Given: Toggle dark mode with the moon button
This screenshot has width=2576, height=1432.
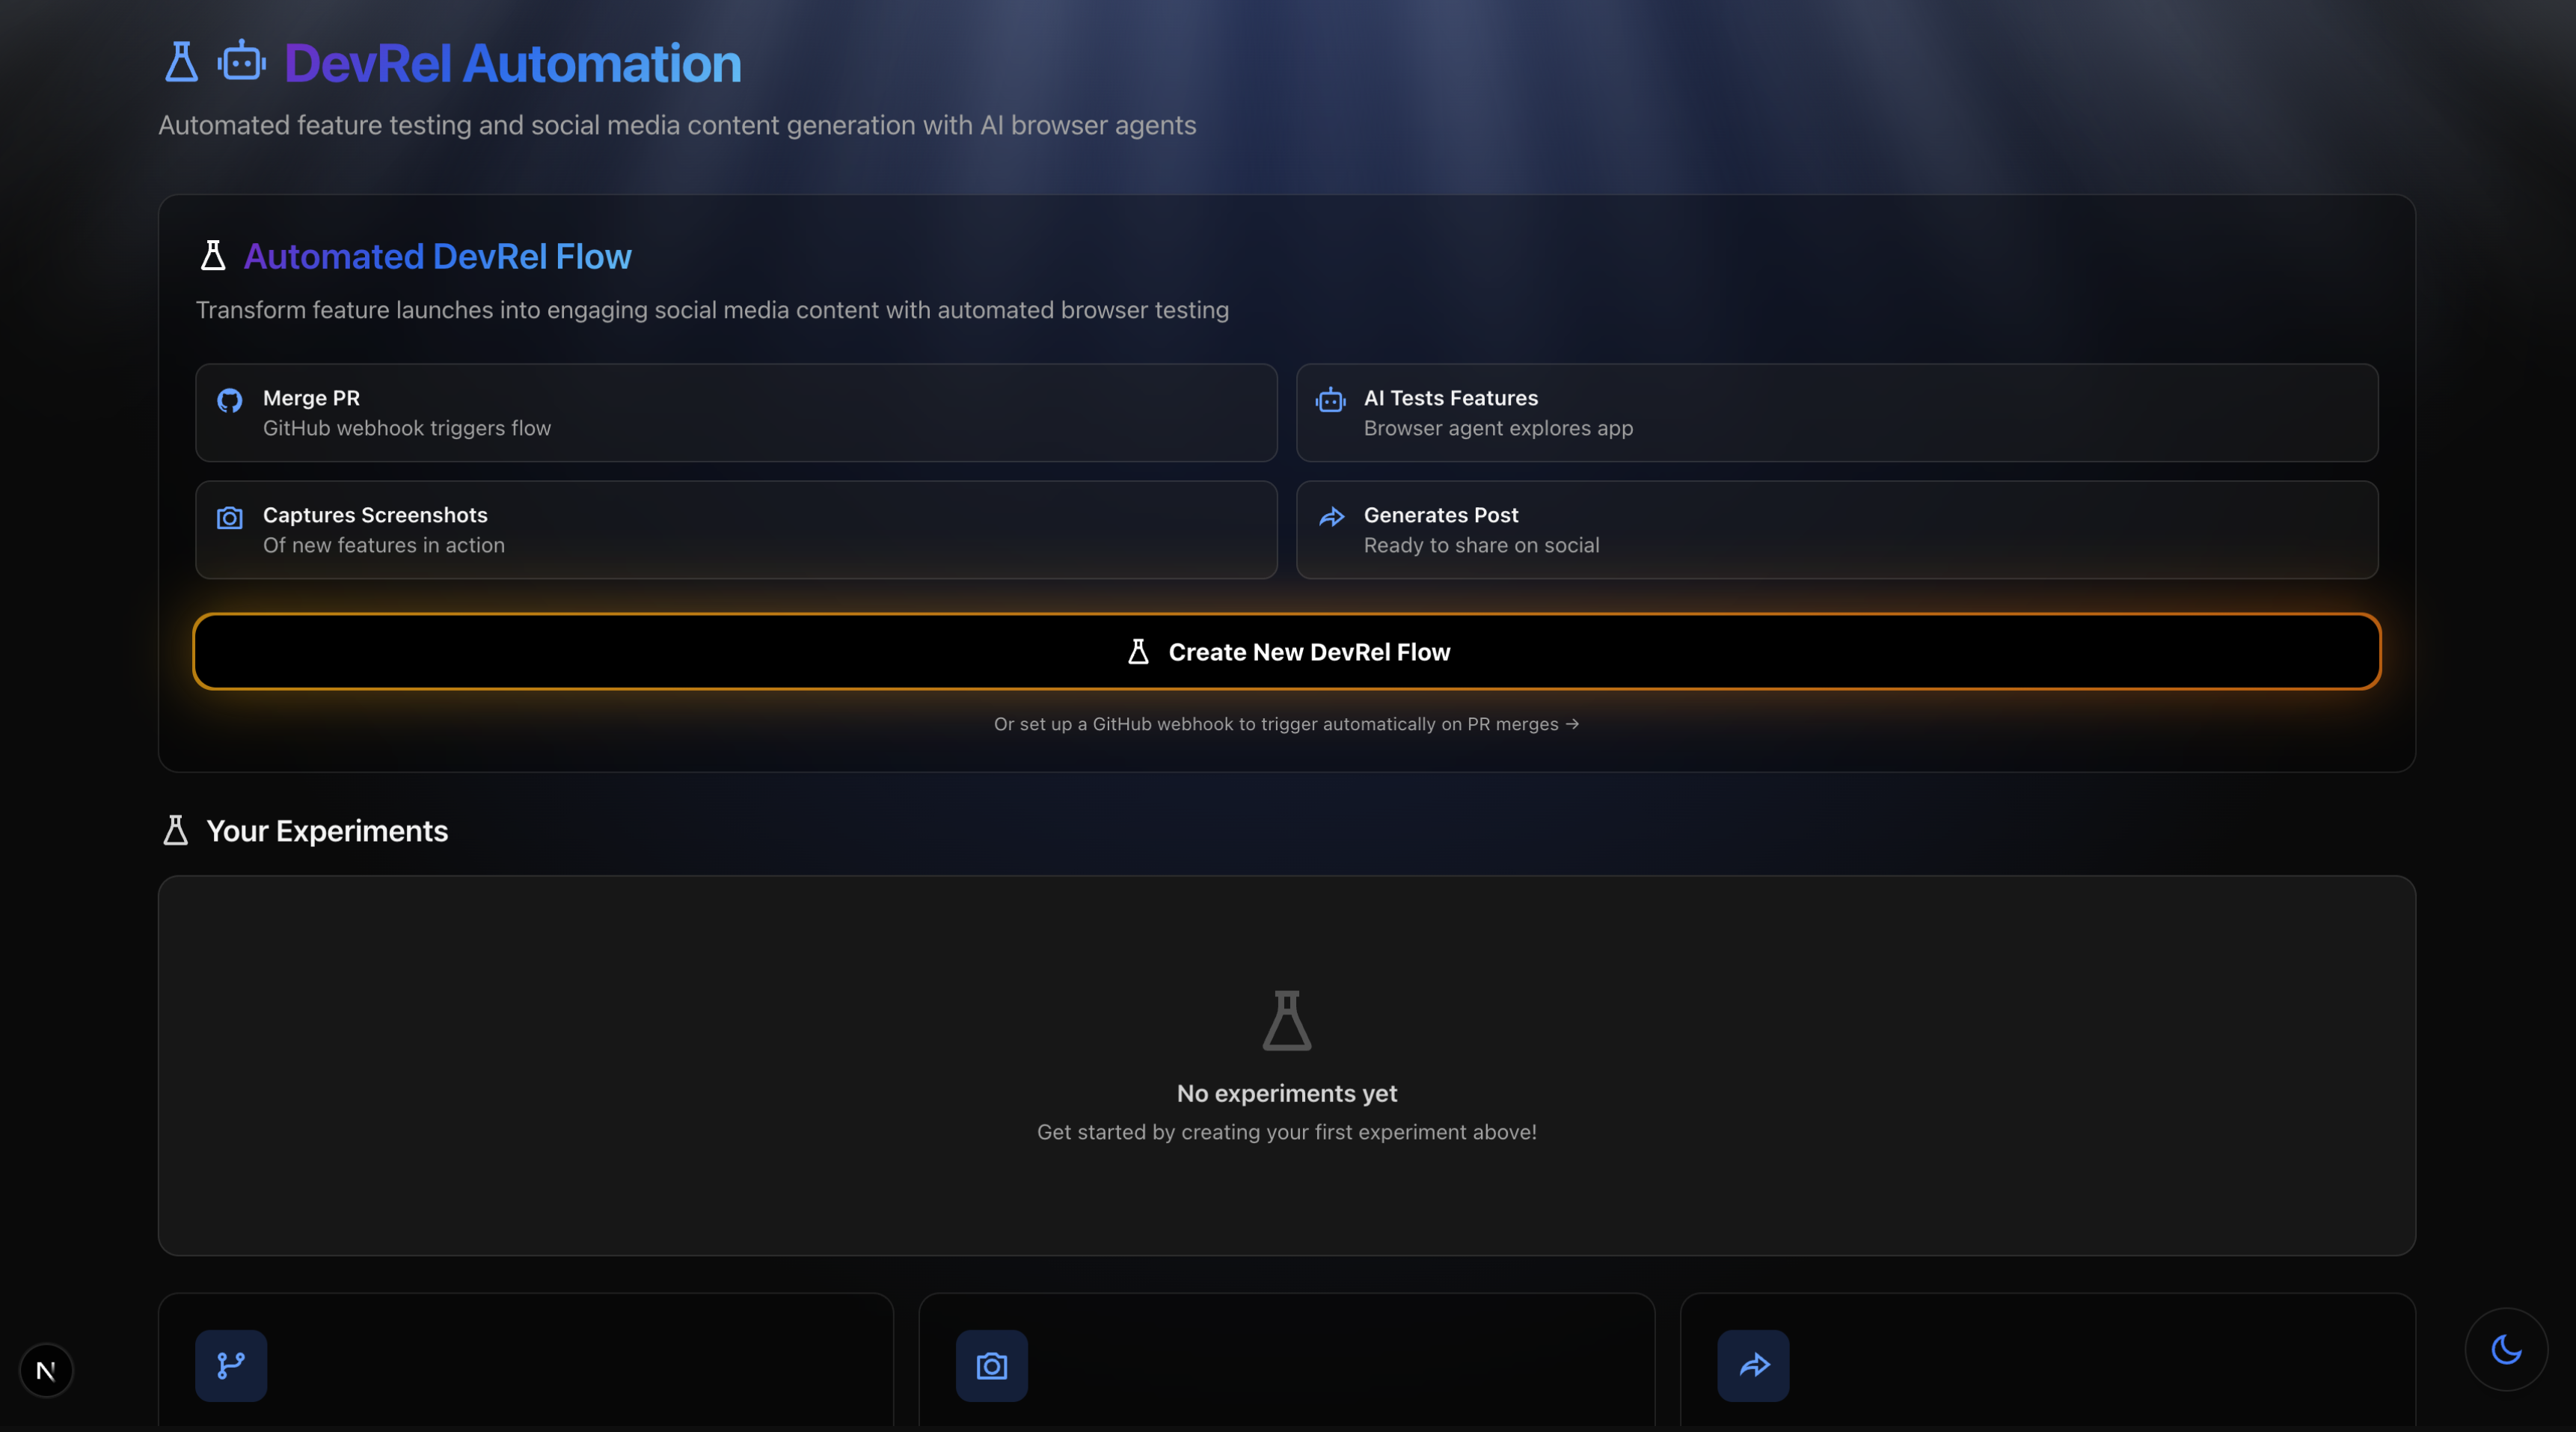Looking at the screenshot, I should click(x=2505, y=1349).
